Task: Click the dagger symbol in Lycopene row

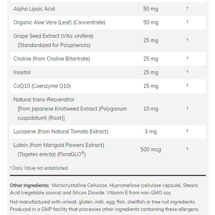Action: (x=187, y=131)
